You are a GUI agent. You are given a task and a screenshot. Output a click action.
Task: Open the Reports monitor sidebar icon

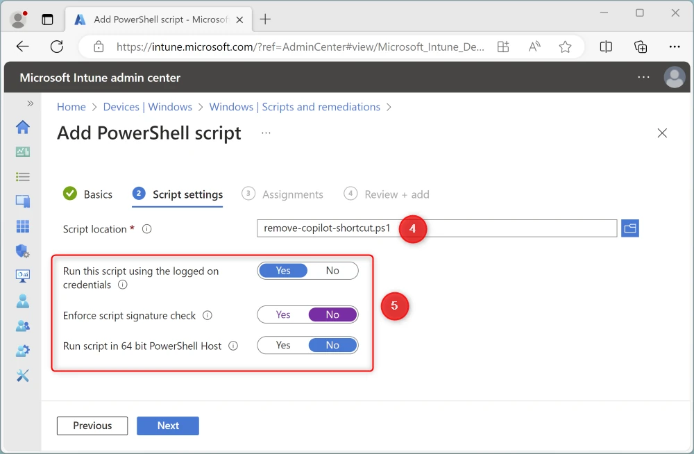23,276
